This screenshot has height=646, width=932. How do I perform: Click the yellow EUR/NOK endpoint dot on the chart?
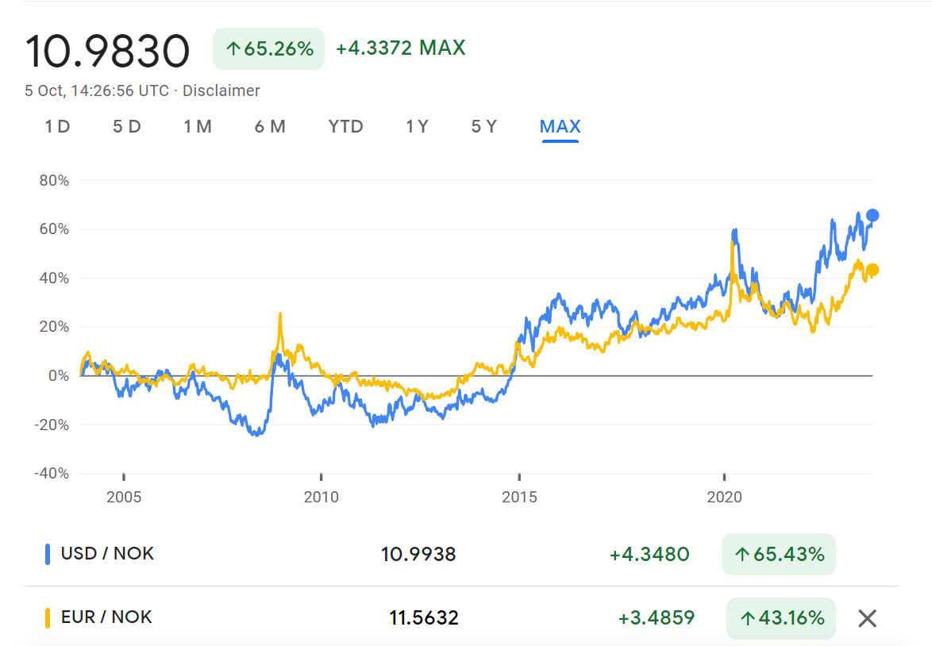point(872,270)
